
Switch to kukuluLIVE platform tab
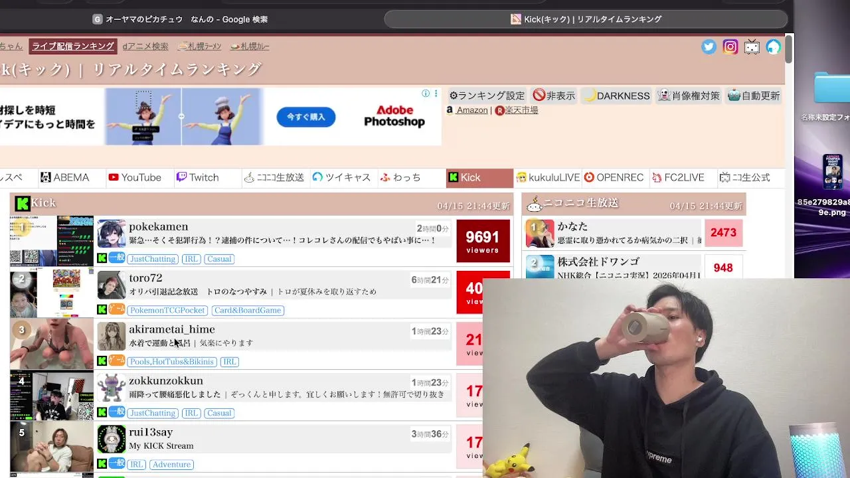[548, 177]
